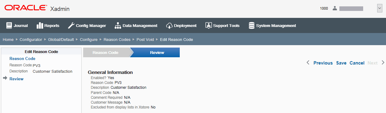
Task: Click the Support Tools person icon
Action: pos(208,25)
